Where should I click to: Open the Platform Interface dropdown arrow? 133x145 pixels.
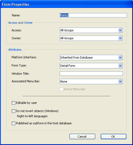click(x=120, y=58)
